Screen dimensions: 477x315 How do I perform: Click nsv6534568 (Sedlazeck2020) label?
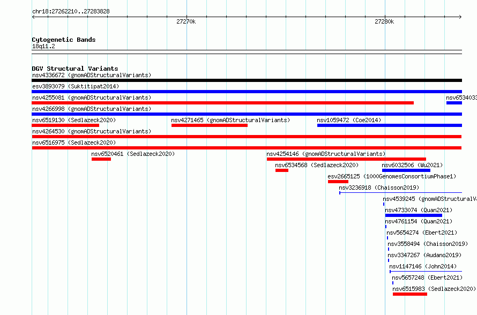point(317,165)
